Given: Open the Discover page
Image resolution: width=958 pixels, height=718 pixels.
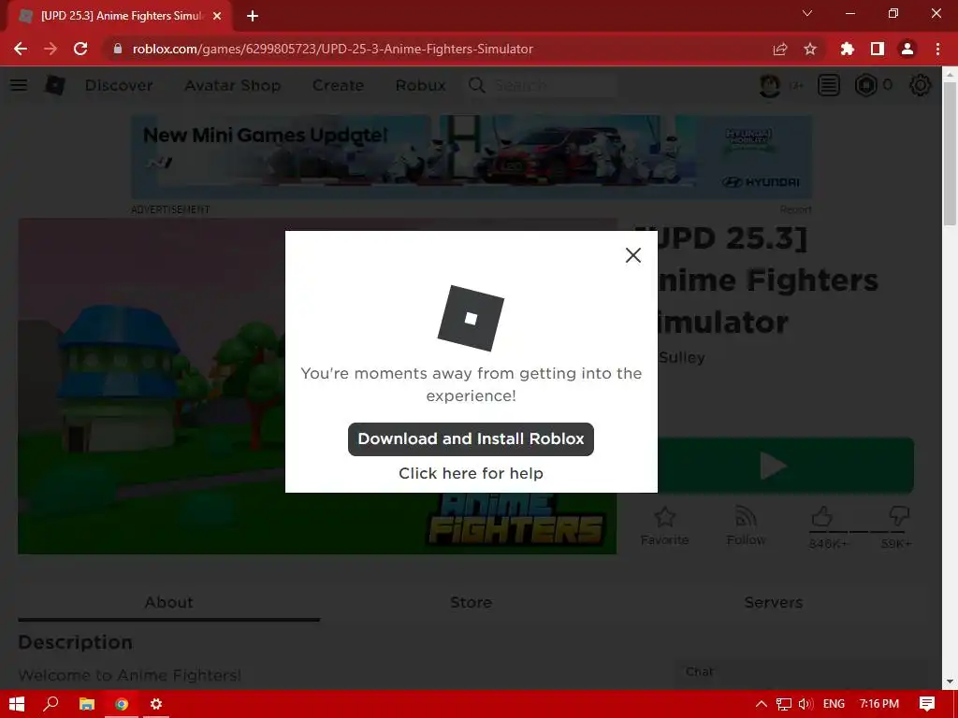Looking at the screenshot, I should 119,85.
